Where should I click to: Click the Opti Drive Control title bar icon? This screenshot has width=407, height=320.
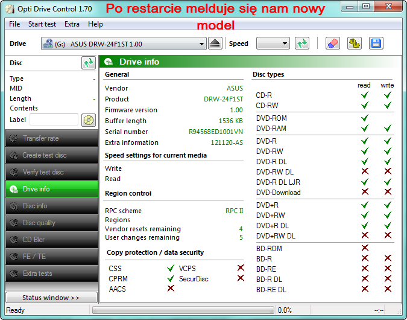(x=10, y=9)
